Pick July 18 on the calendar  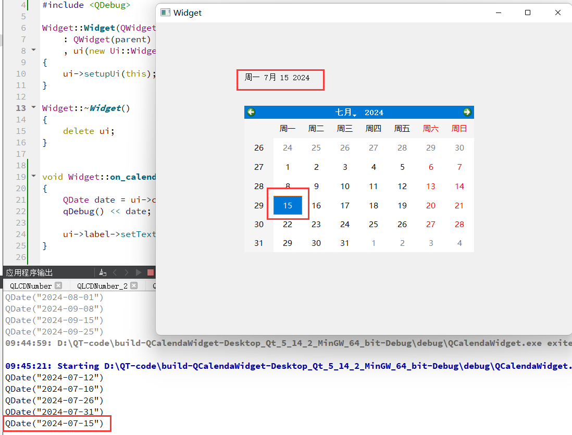coord(374,205)
